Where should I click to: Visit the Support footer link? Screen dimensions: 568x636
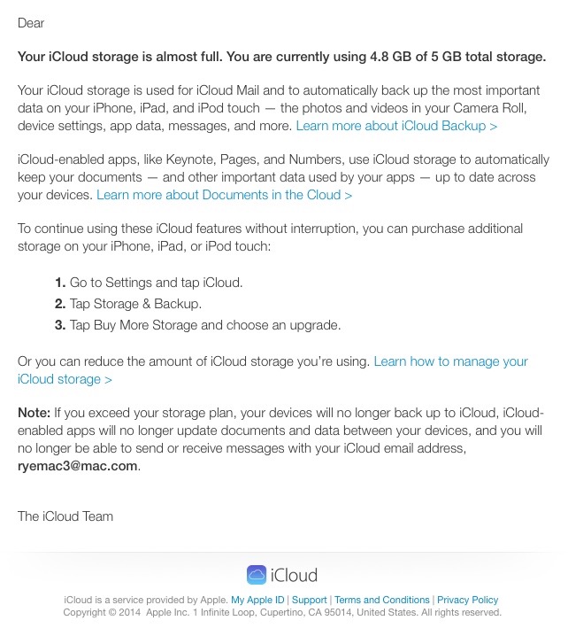tap(309, 600)
